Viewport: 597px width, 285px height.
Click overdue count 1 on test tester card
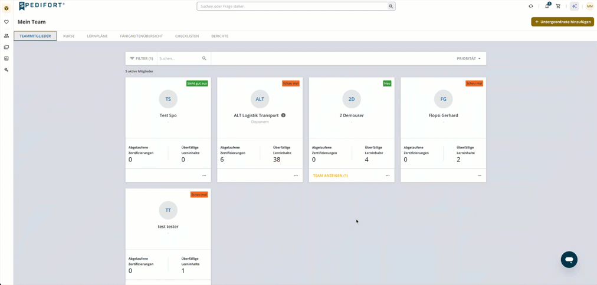(183, 270)
